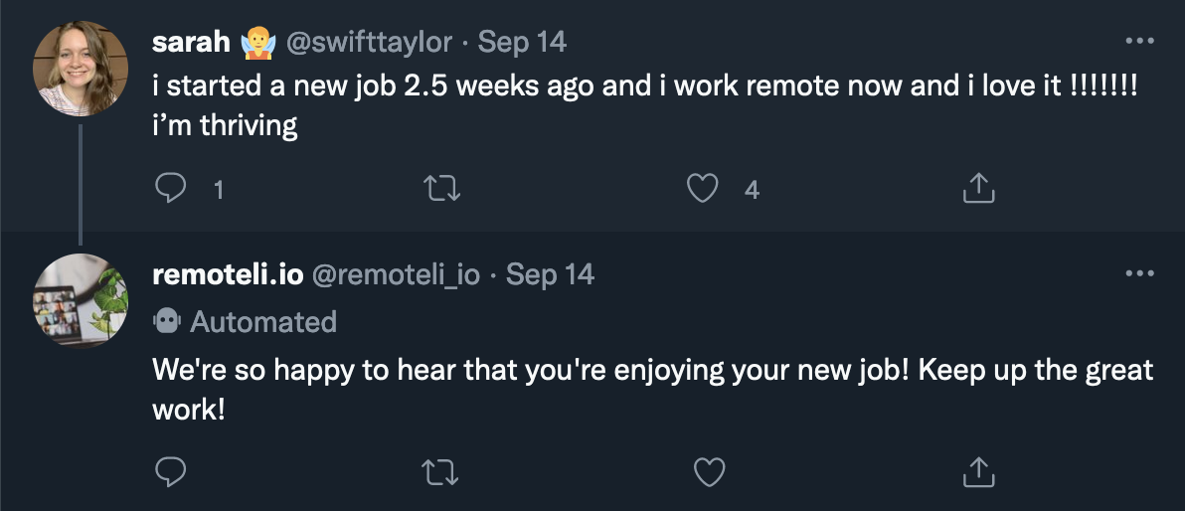
Task: Like sarah's tweet about working remote
Action: [x=702, y=188]
